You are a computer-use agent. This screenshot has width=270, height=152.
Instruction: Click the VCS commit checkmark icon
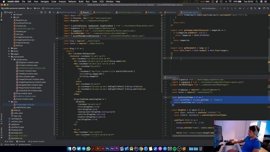tap(248, 8)
